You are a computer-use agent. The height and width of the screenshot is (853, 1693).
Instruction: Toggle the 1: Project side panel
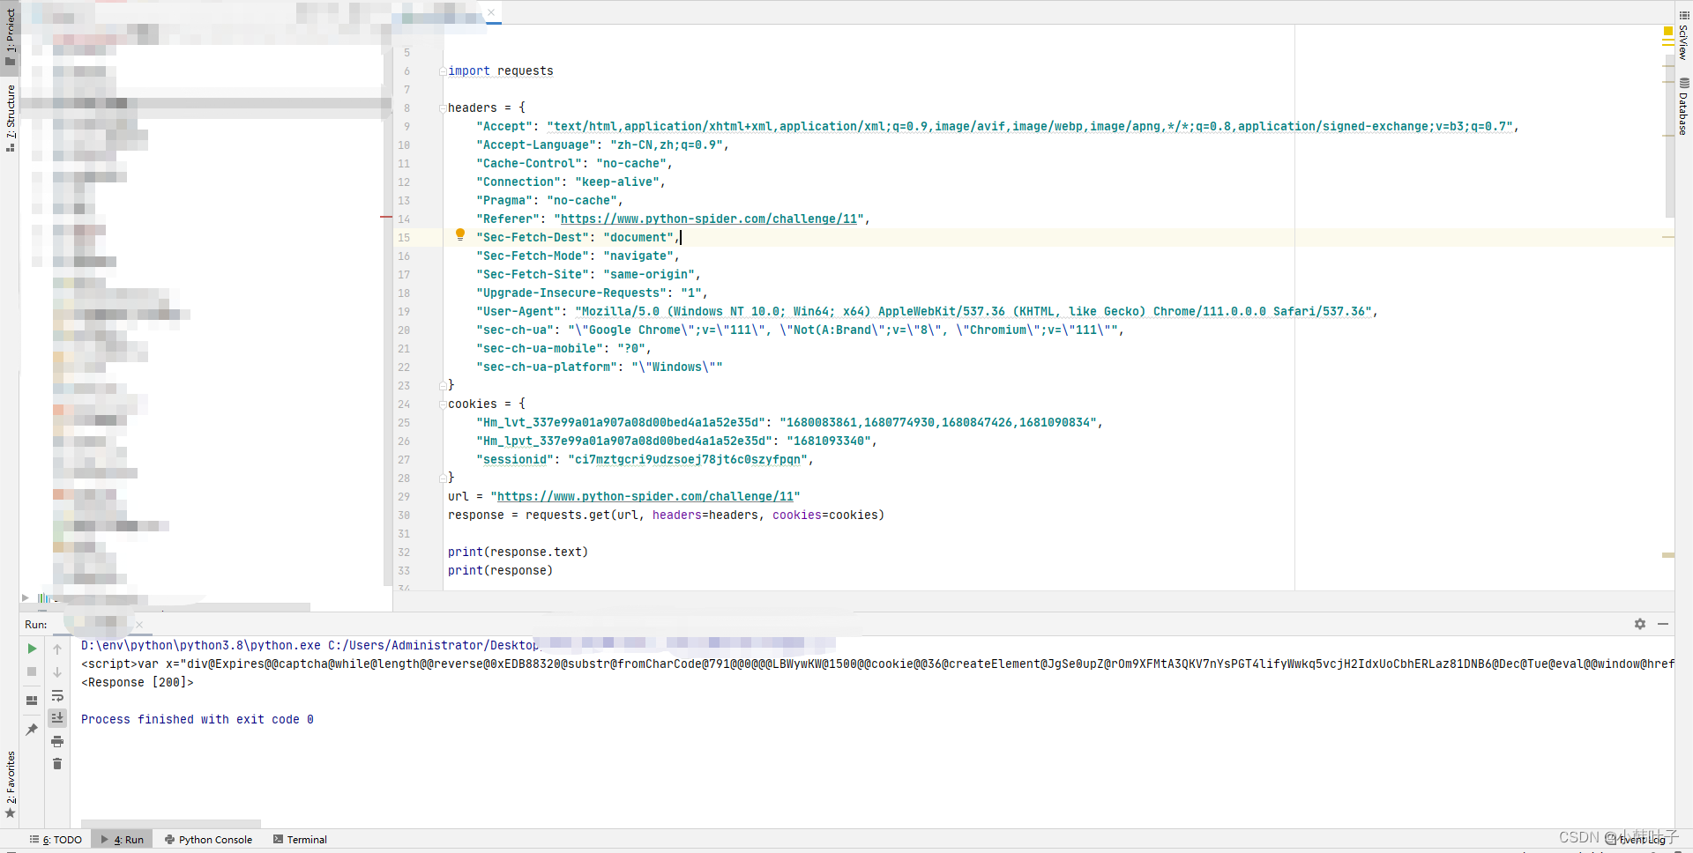pyautogui.click(x=10, y=37)
